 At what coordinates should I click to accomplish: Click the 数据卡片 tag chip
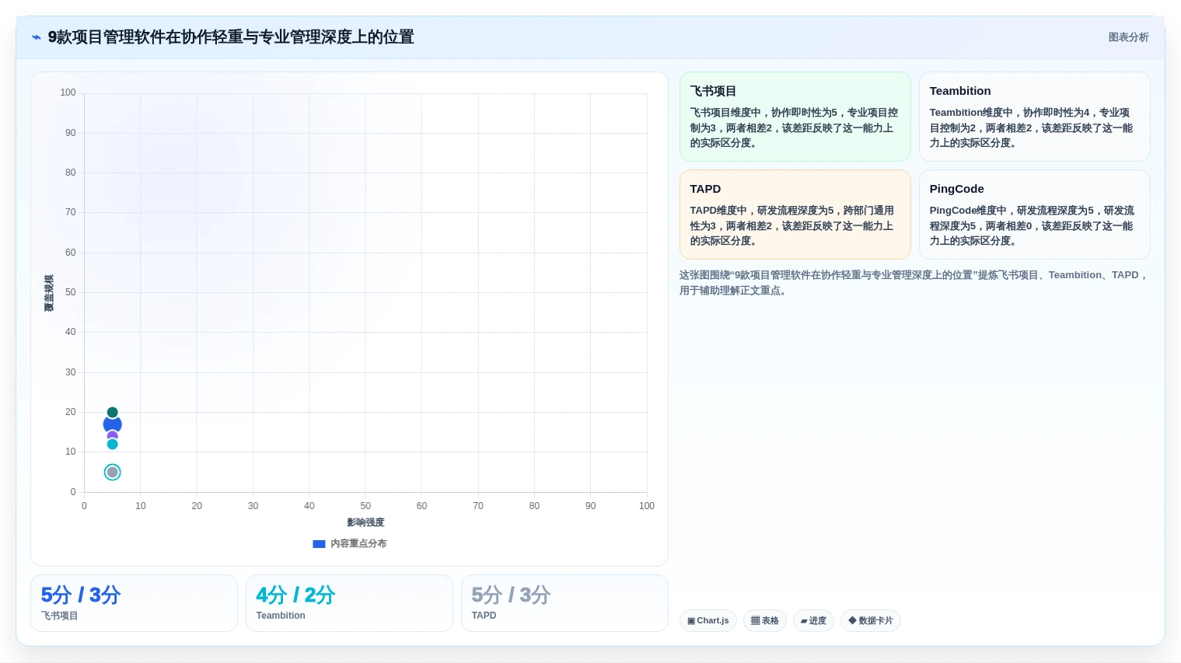coord(871,621)
